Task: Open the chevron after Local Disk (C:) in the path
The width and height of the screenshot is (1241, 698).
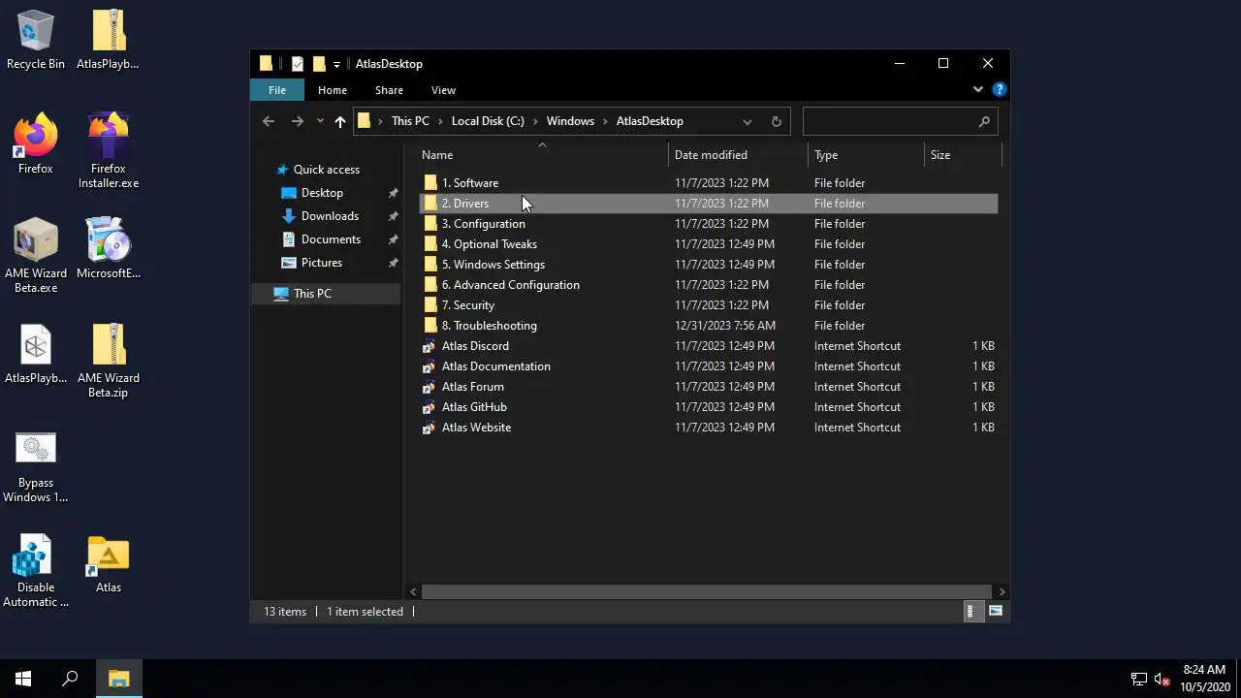Action: [535, 121]
